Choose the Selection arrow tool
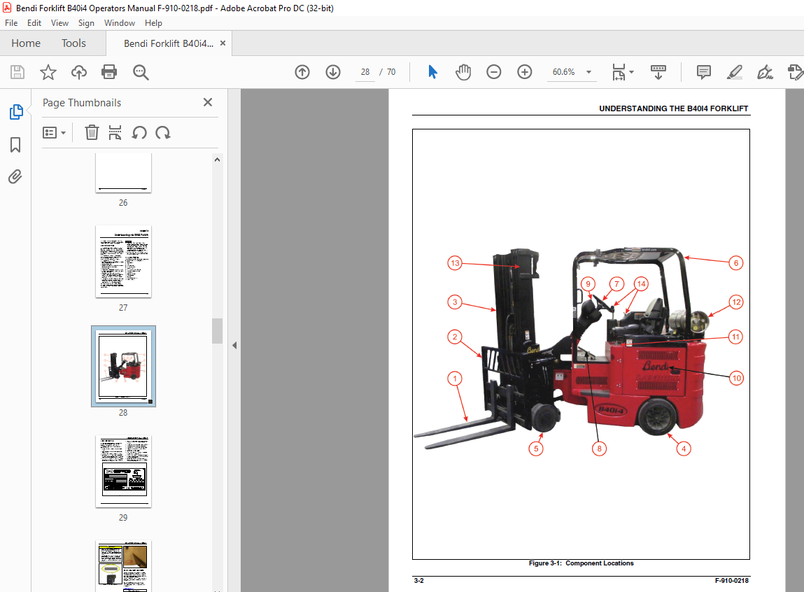Viewport: 804px width, 592px height. pos(432,72)
